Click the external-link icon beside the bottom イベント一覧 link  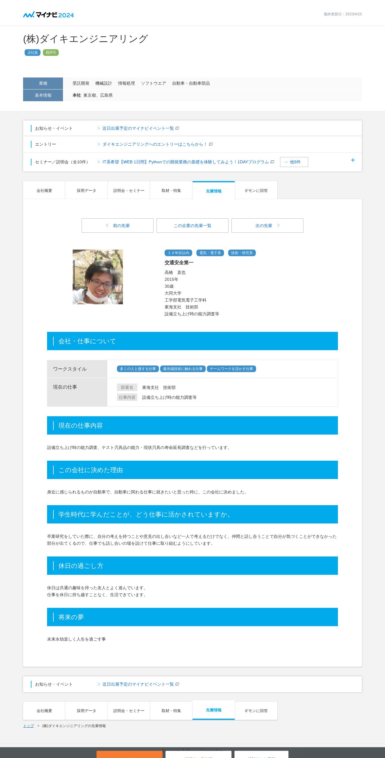pos(177,684)
